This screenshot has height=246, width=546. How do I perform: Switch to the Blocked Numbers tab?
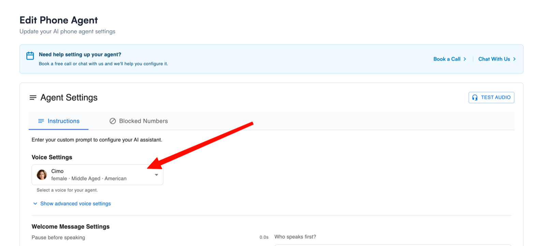pos(139,121)
